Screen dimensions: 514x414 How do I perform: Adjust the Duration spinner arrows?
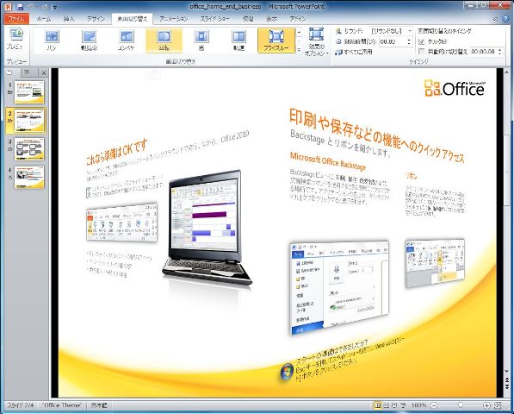click(409, 41)
